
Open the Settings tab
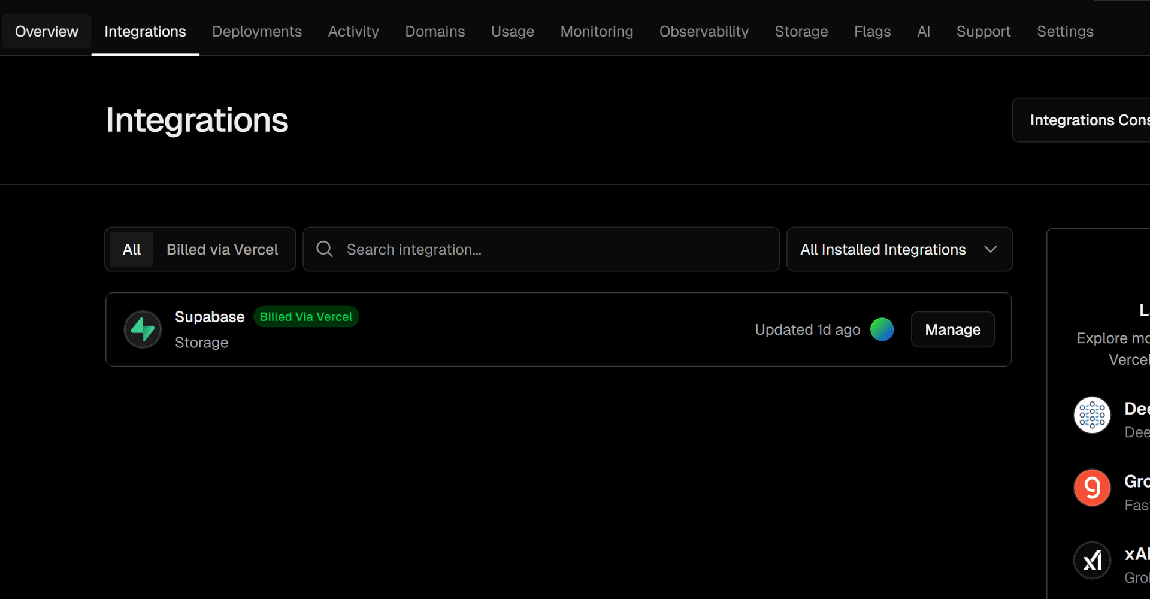coord(1065,31)
